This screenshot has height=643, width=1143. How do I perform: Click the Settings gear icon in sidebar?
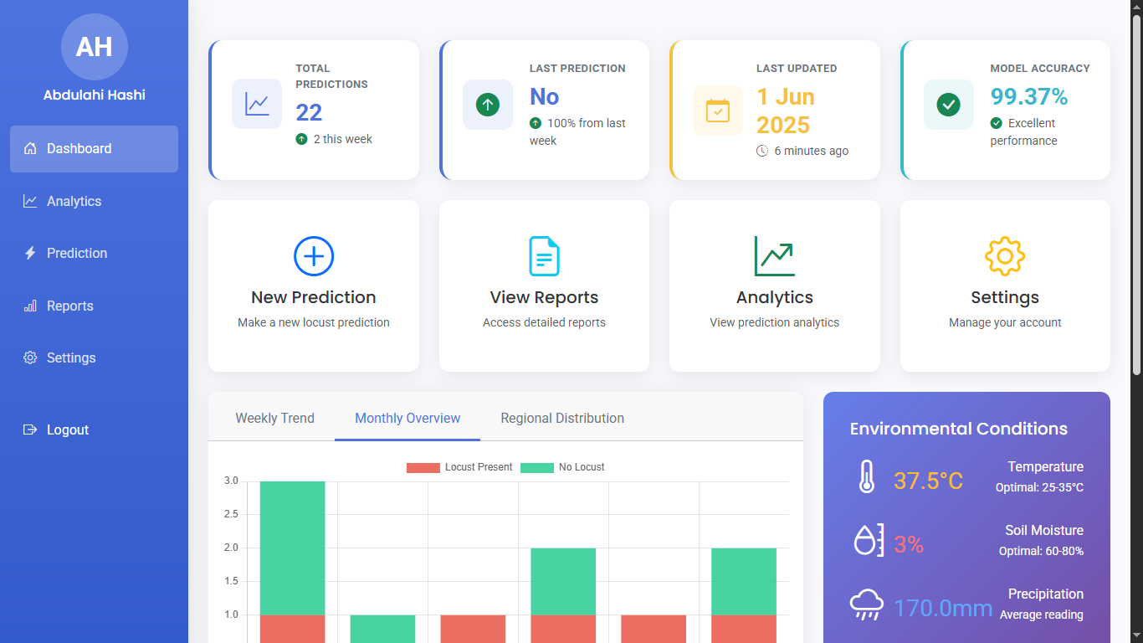(x=30, y=358)
